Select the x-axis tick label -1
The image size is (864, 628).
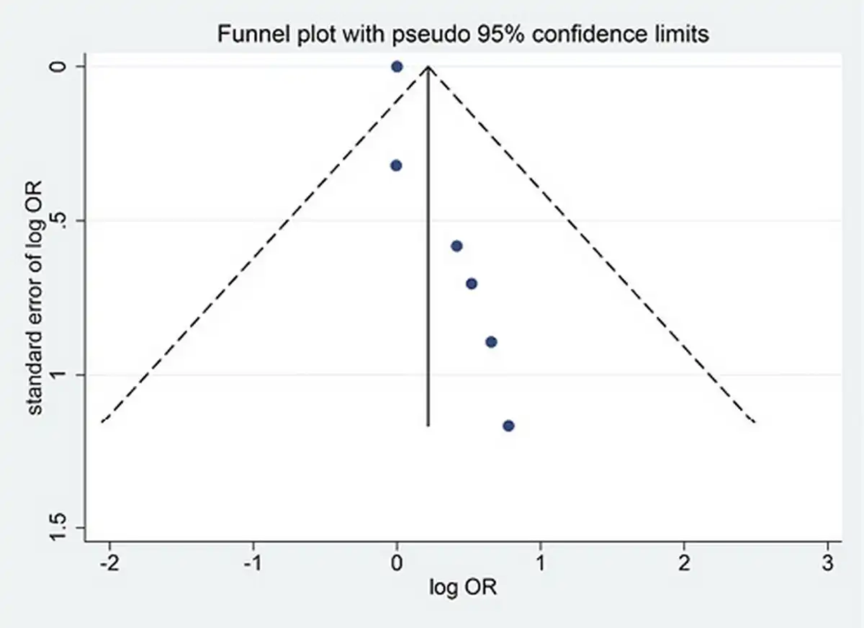pyautogui.click(x=253, y=562)
